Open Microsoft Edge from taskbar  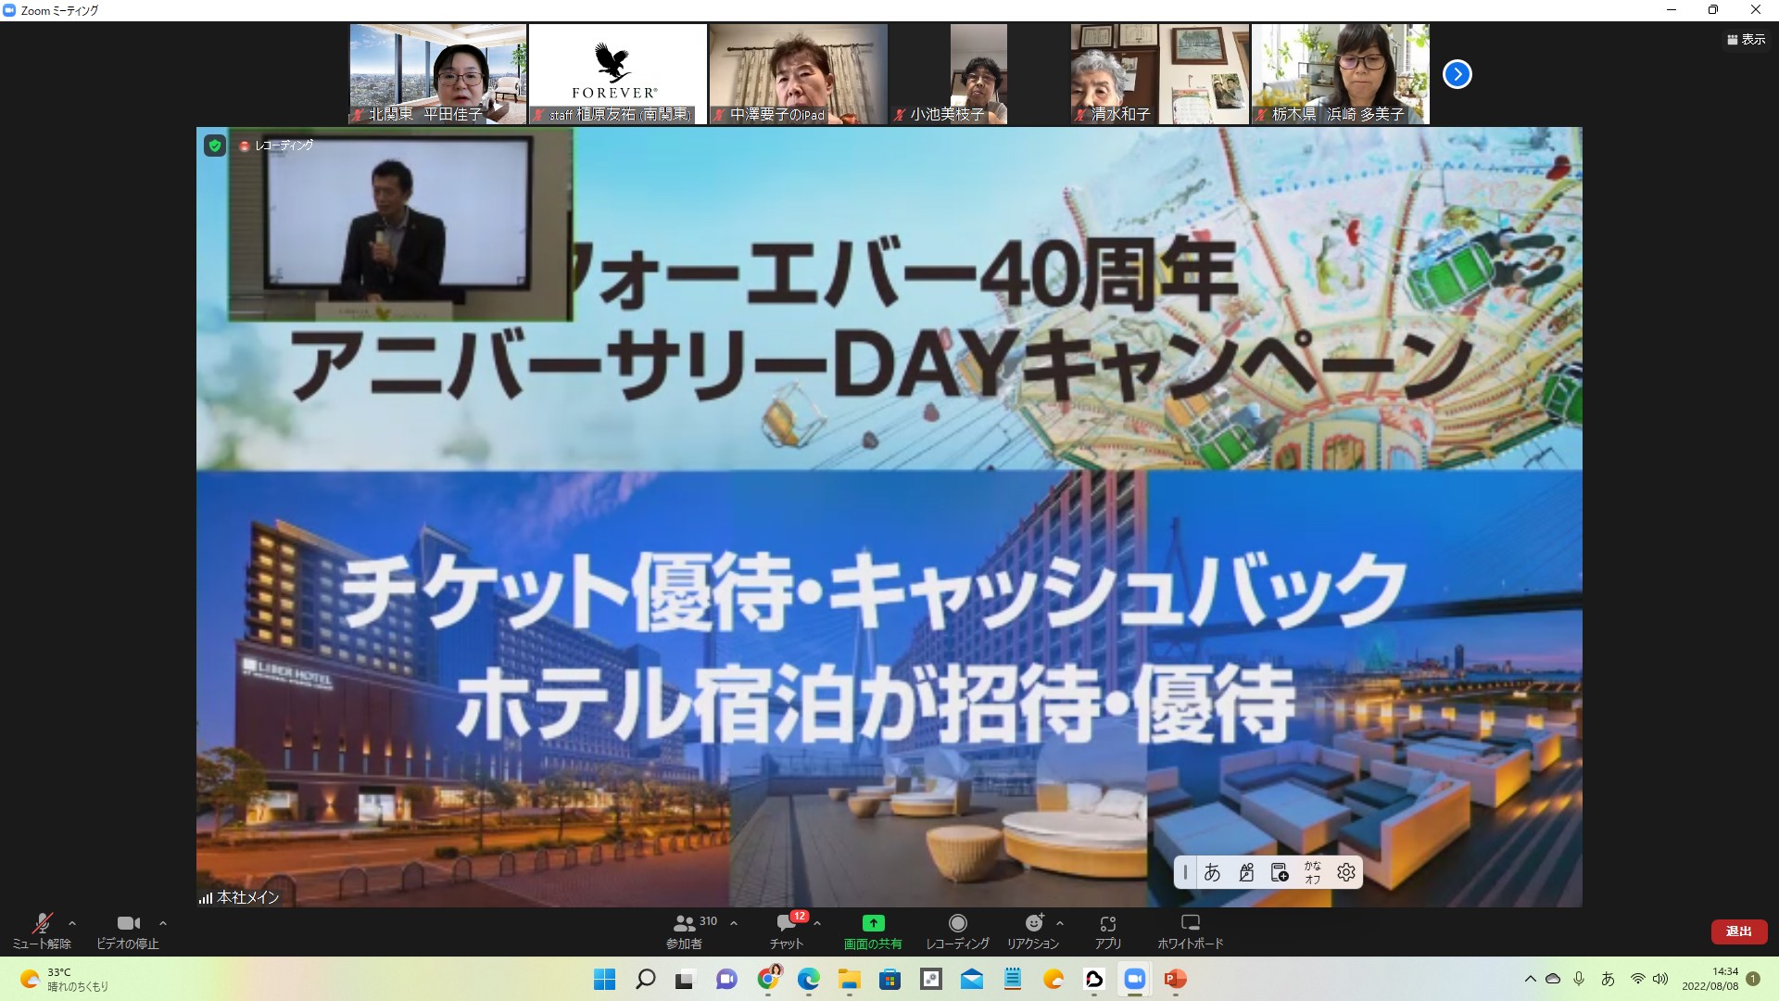point(809,979)
